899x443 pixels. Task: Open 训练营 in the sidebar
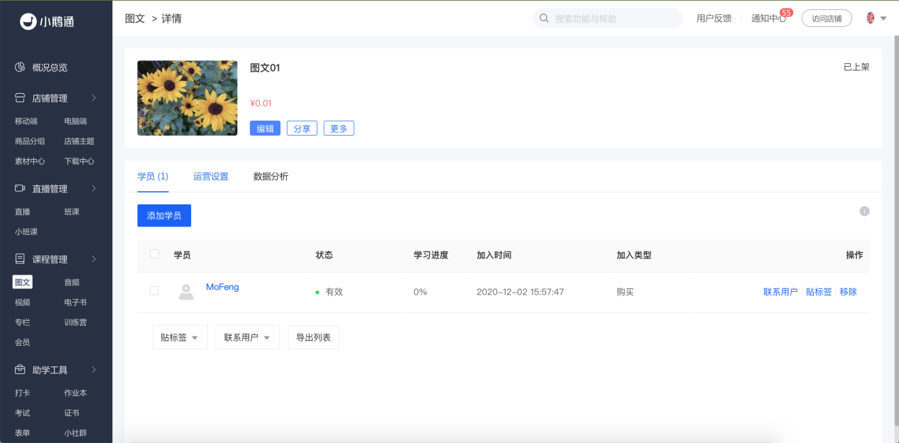coord(75,322)
